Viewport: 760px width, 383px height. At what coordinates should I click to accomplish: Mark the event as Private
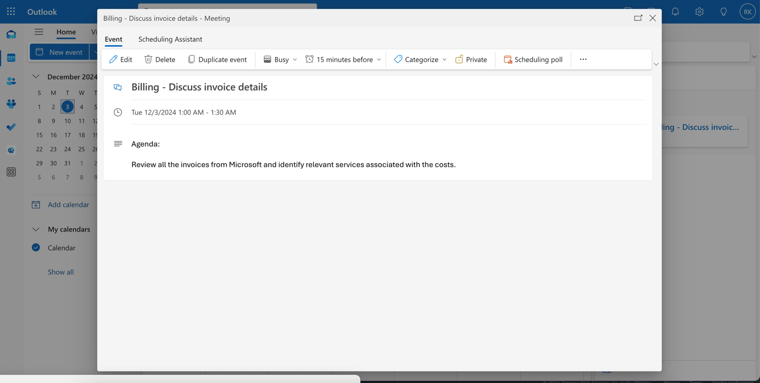click(x=471, y=60)
